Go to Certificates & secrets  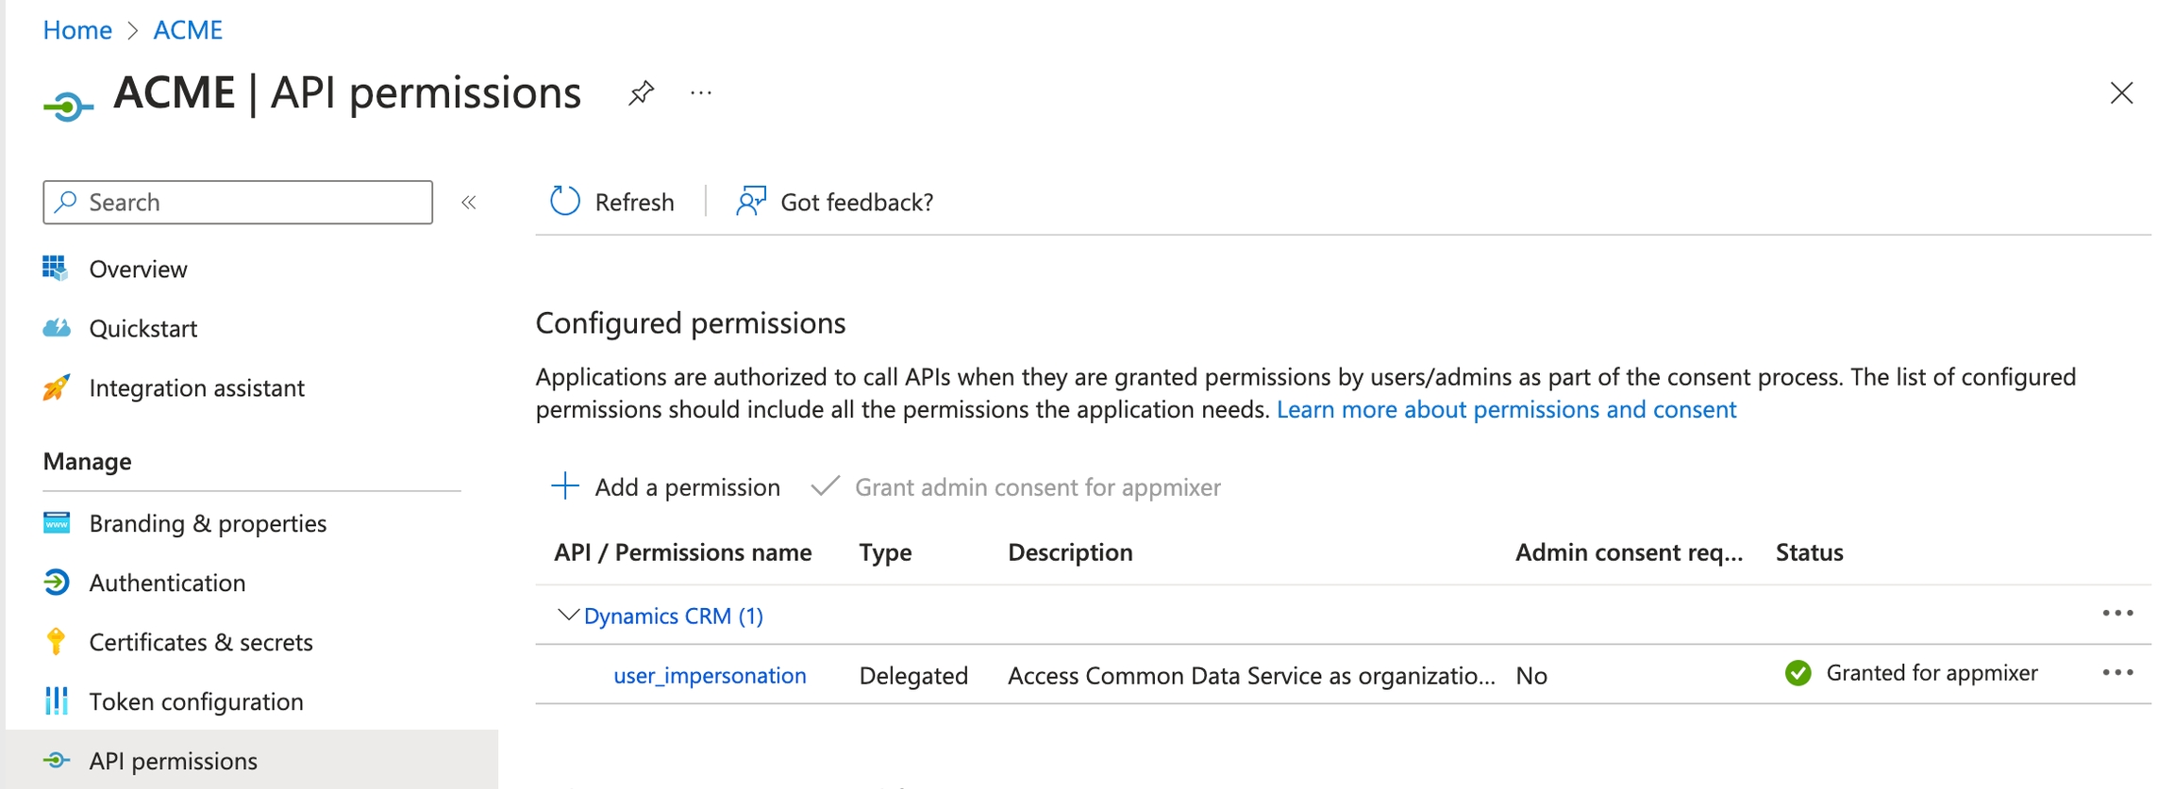coord(200,642)
